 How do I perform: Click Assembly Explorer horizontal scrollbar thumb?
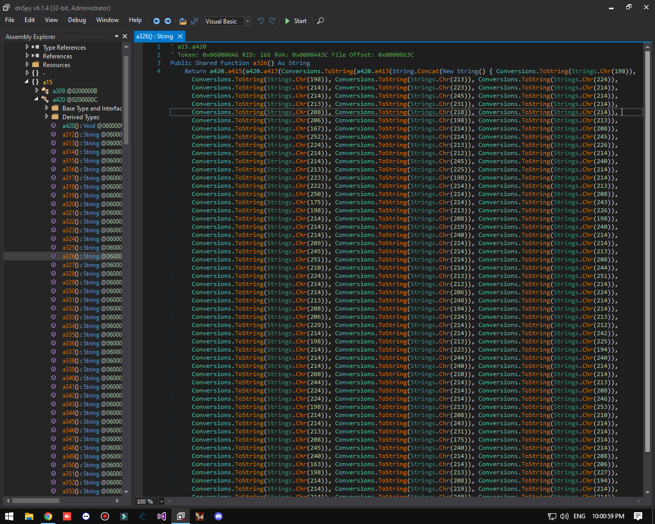click(x=36, y=500)
